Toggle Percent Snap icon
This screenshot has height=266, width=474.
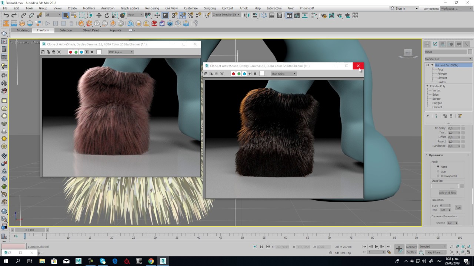(x=190, y=15)
